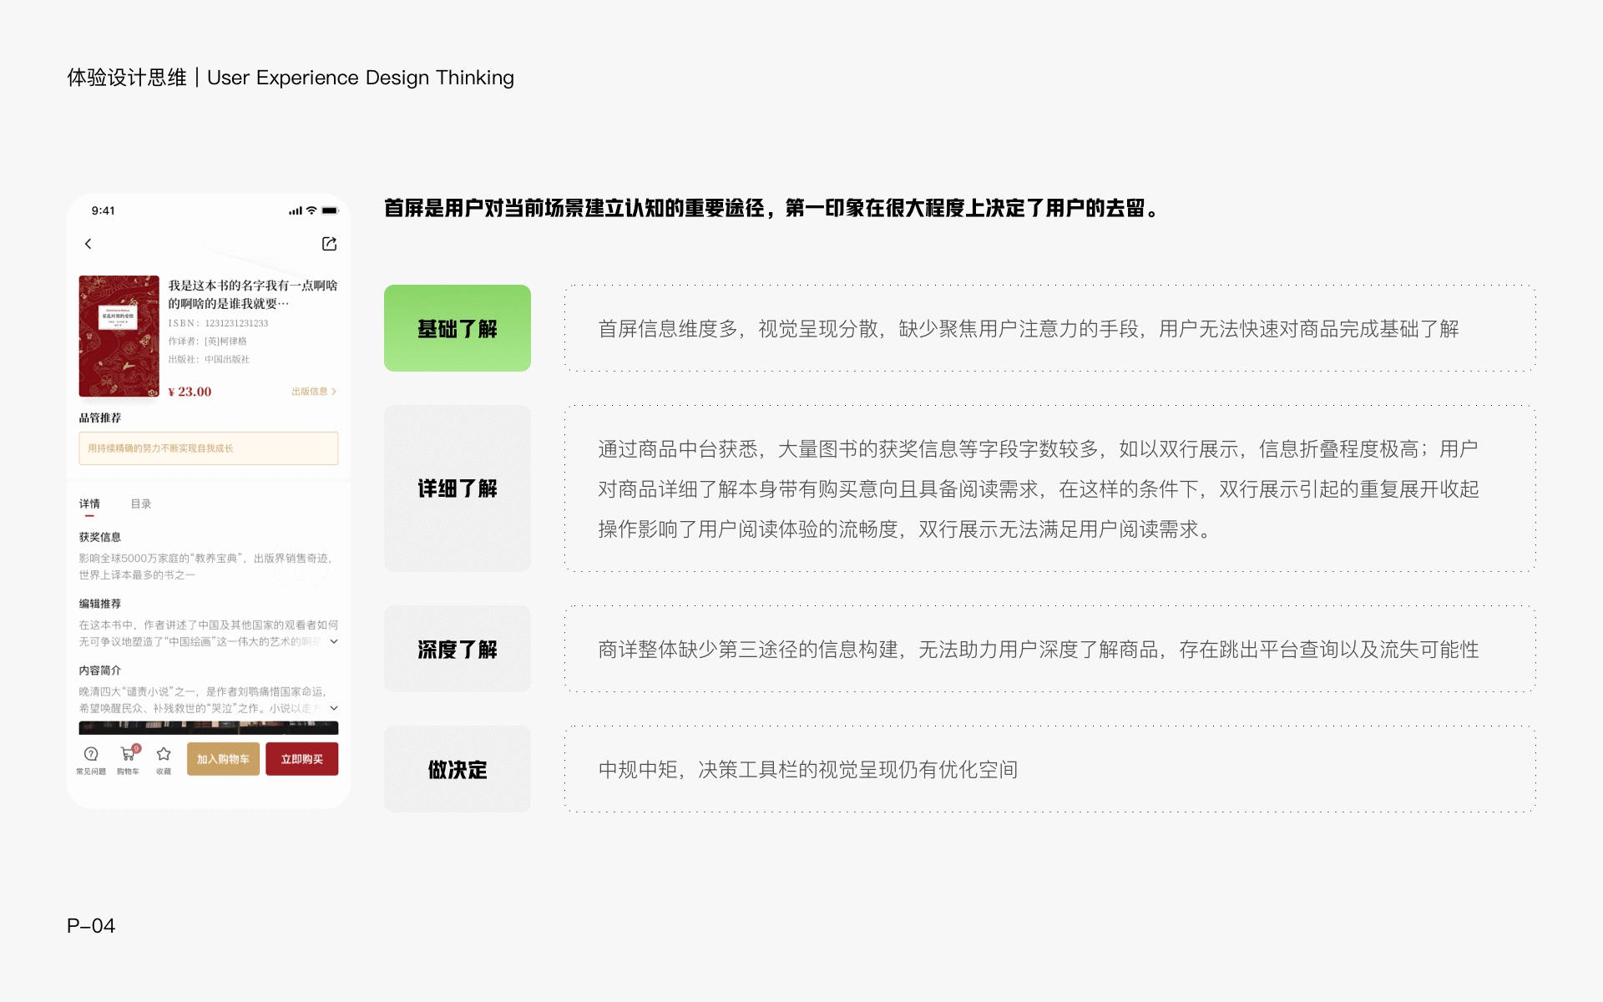Open the 出版信息 link
Image resolution: width=1603 pixels, height=1002 pixels.
314,391
